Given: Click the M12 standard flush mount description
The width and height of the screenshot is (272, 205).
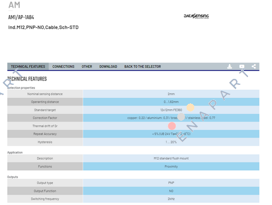Looking at the screenshot, I should [171, 158].
